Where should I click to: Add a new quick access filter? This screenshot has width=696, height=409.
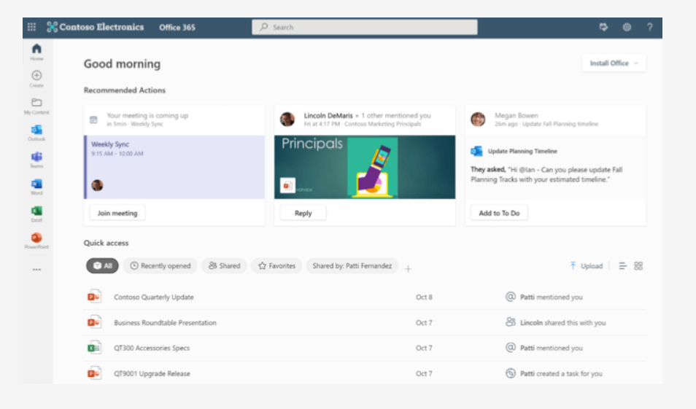tap(408, 268)
